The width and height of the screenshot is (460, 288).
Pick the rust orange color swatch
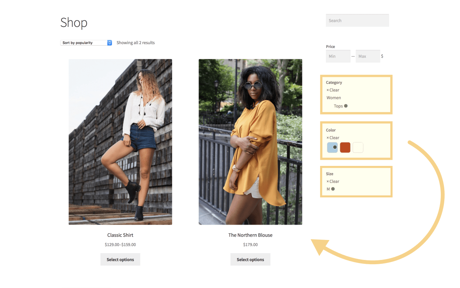coord(345,147)
